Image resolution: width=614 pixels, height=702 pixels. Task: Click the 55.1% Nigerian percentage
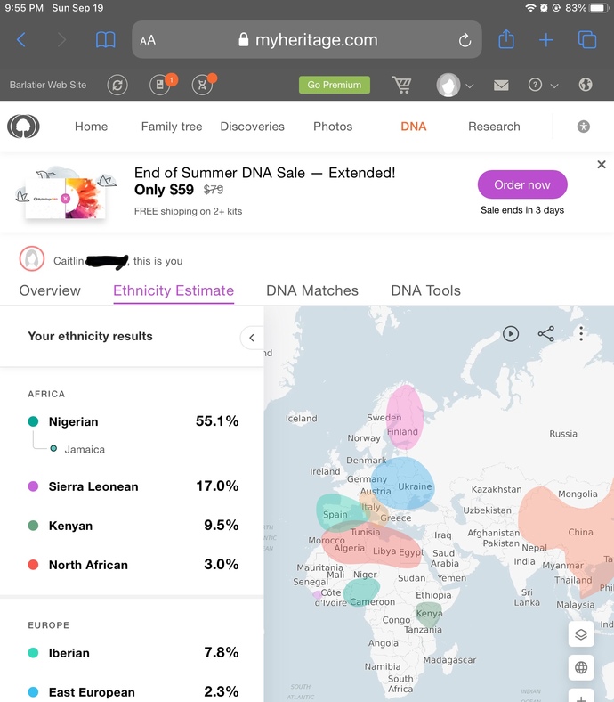click(217, 420)
